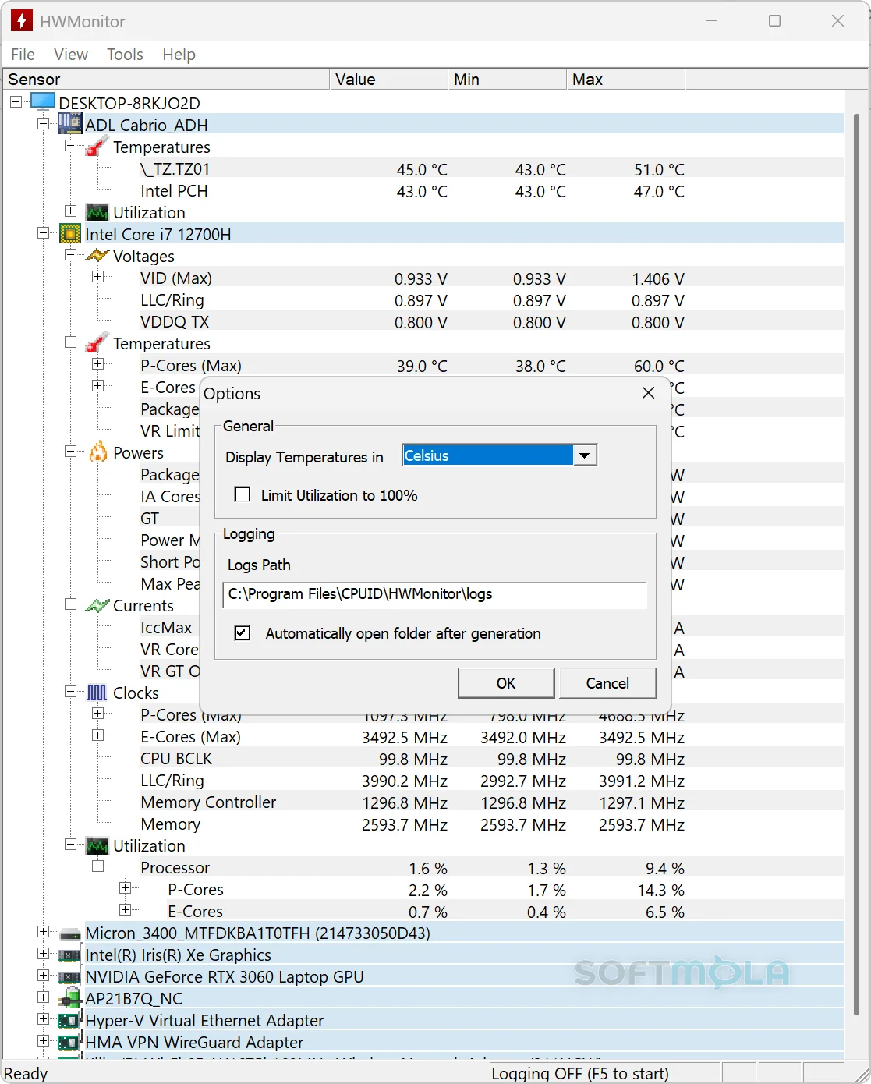Click the CPU Temperatures thermometer icon
The width and height of the screenshot is (871, 1084).
click(x=97, y=343)
